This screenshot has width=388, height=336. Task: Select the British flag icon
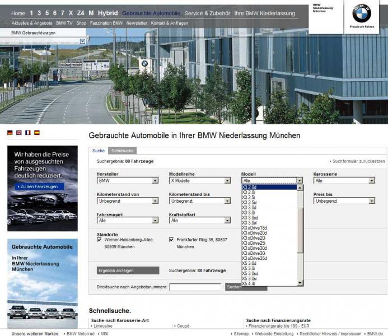click(x=19, y=133)
